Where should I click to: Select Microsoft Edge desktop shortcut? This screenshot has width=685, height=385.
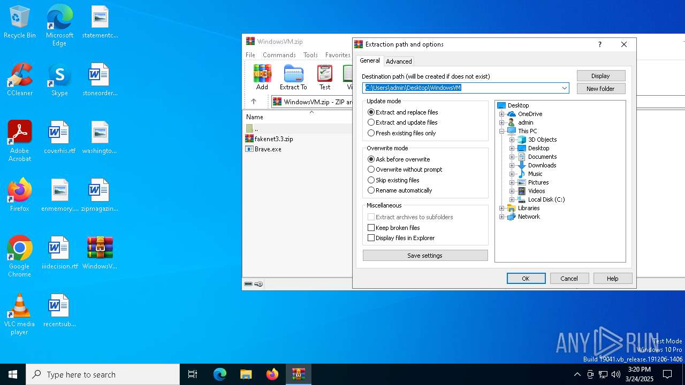coord(59,26)
